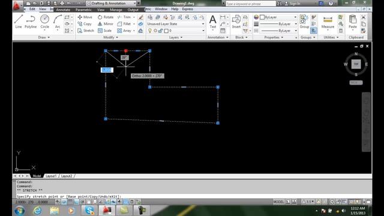384x216 pixels.
Task: Toggle group selection highlighted icon
Action: coord(314,31)
